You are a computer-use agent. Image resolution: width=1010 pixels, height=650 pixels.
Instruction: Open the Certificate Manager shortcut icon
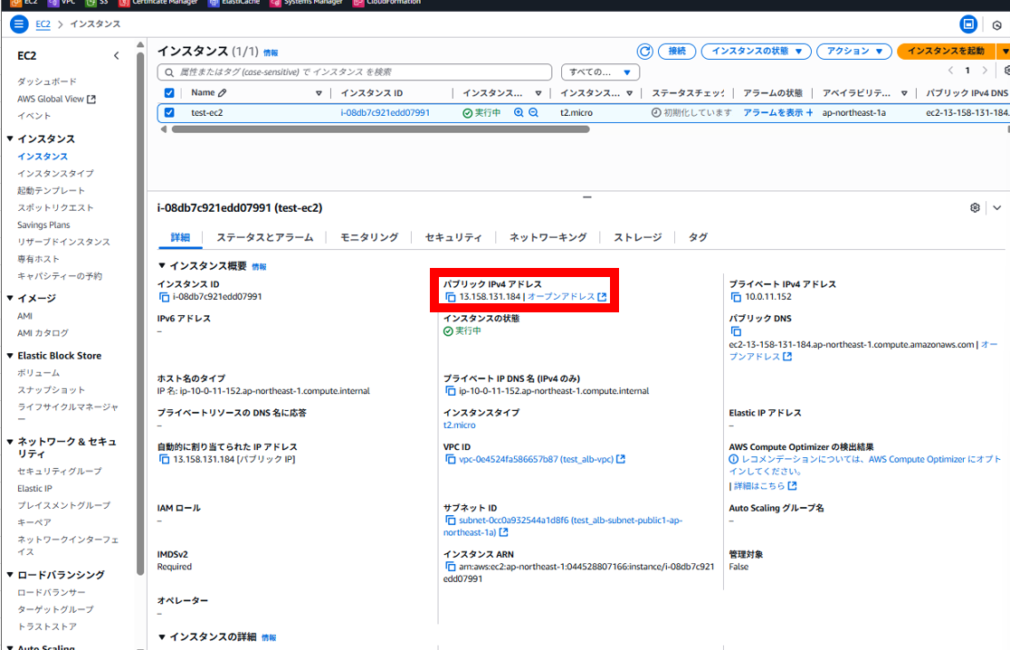coord(122,4)
